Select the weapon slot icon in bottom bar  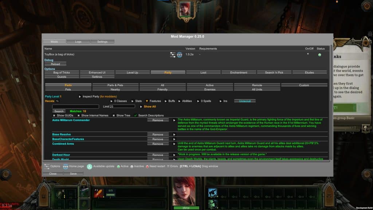point(84,192)
